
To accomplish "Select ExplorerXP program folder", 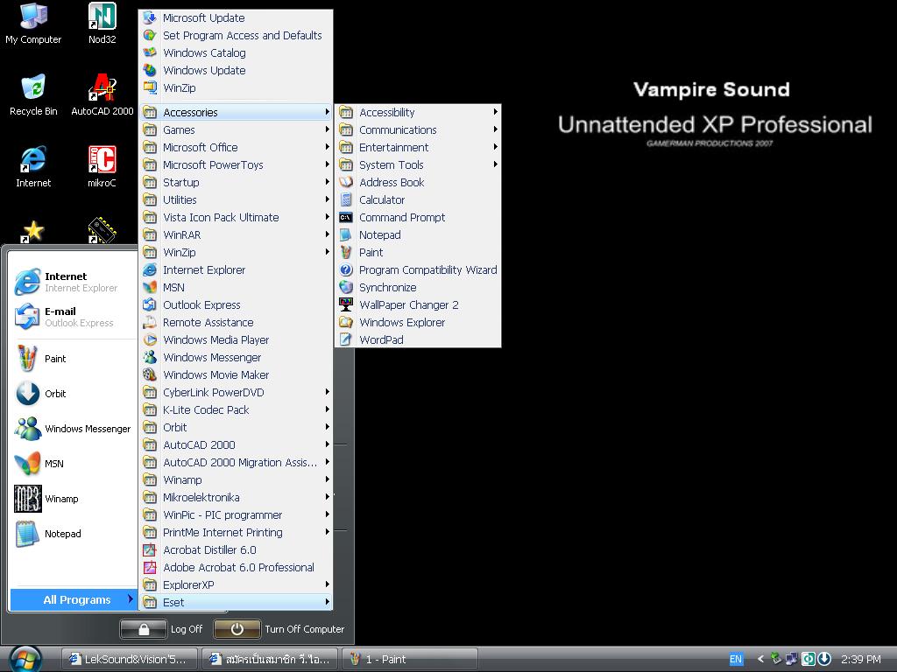I will (x=236, y=585).
